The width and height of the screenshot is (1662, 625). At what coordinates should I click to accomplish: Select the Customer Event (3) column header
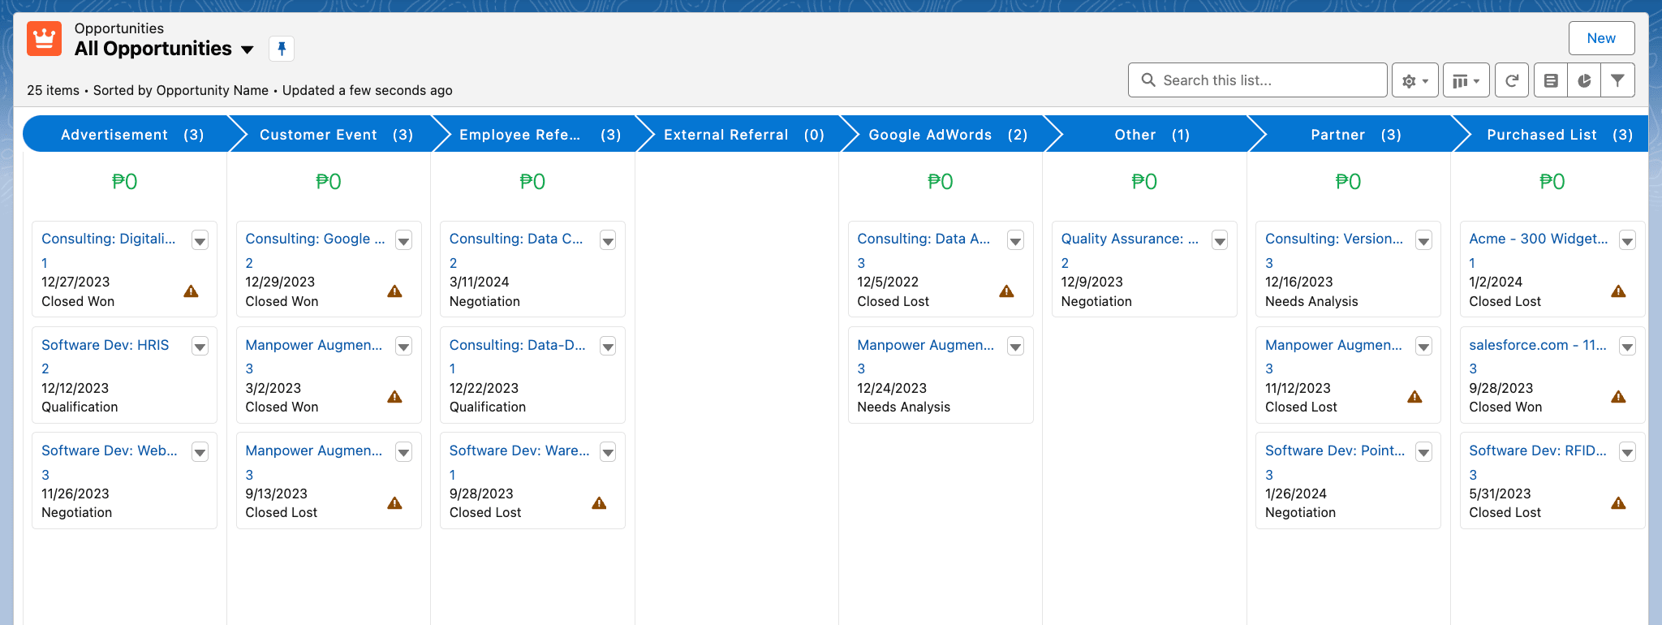[336, 134]
